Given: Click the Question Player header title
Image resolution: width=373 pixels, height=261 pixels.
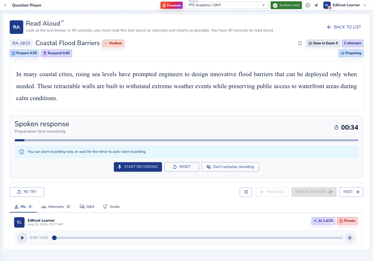Looking at the screenshot, I should [x=27, y=5].
